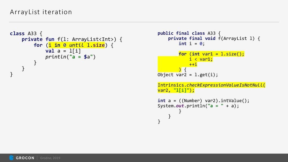
Task: Click the GROCON logo icon in the footer
Action: (x=11, y=158)
